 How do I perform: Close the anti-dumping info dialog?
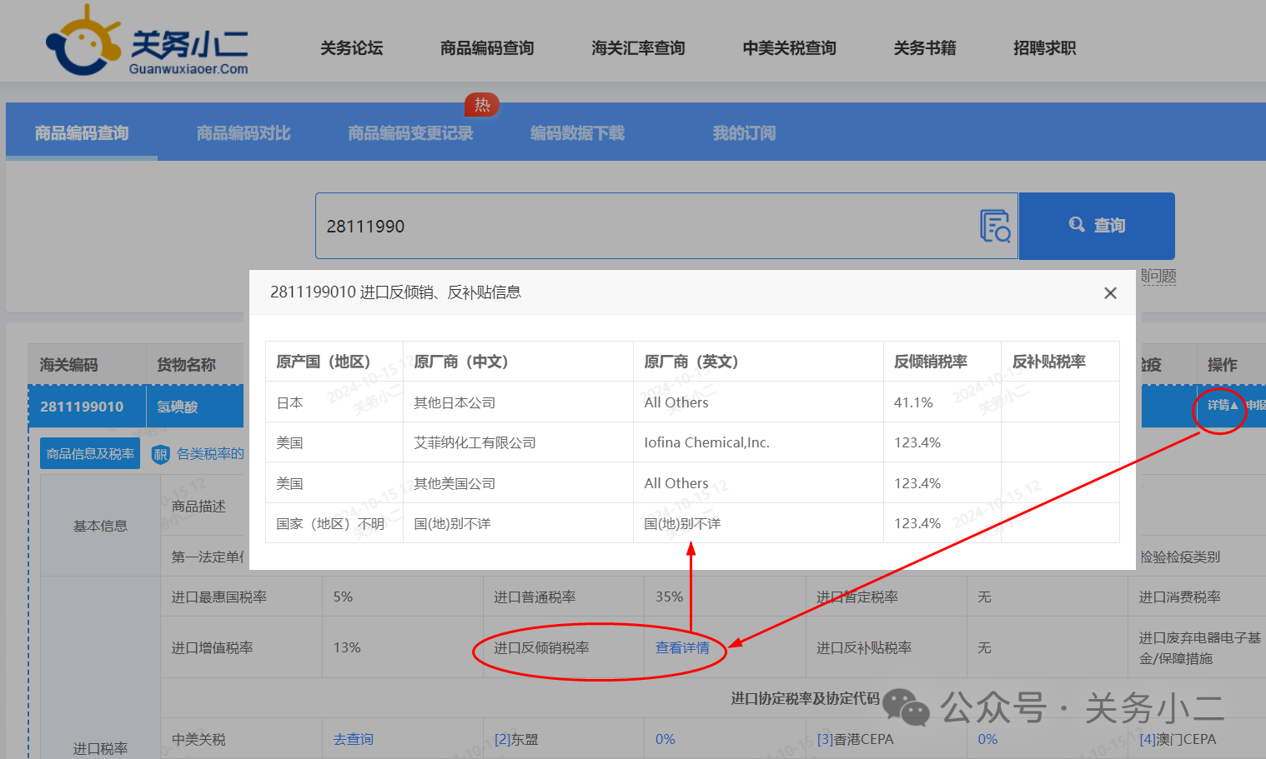click(x=1110, y=293)
